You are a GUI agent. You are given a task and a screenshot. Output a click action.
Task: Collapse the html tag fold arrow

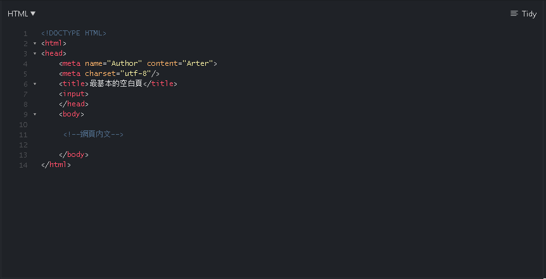35,44
